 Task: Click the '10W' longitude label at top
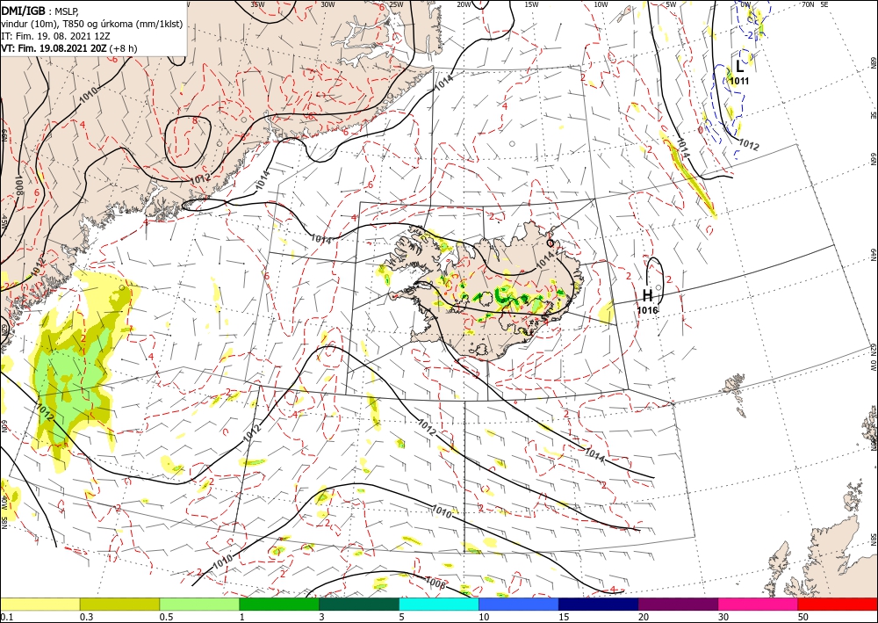601,4
